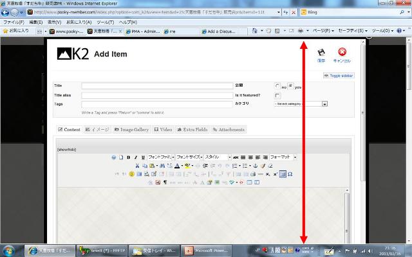The image size is (412, 257).
Task: Switch to PMA - Admin browser tab
Action: [x=143, y=31]
